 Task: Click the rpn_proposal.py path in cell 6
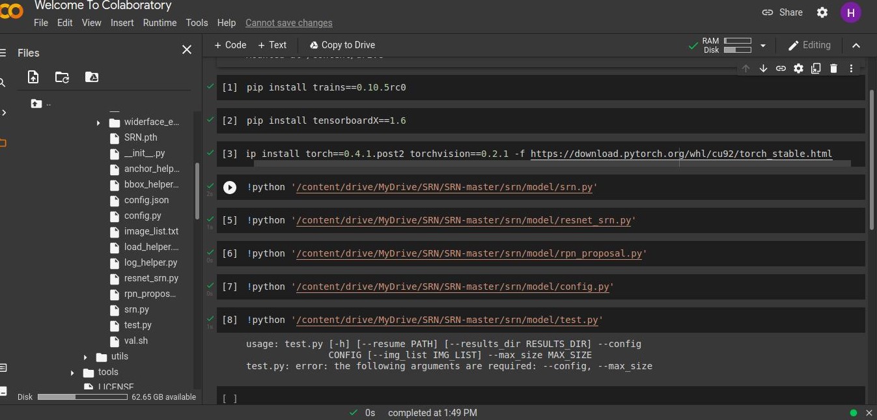[x=469, y=254]
